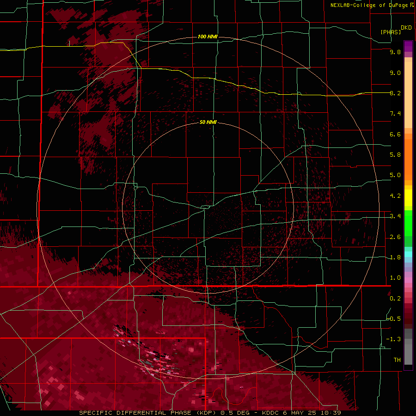Click the purple segment atop the color bar
Viewport: 416px width, 416px height.
[x=408, y=46]
